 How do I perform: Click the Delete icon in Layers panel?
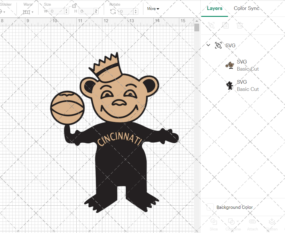coord(240,25)
